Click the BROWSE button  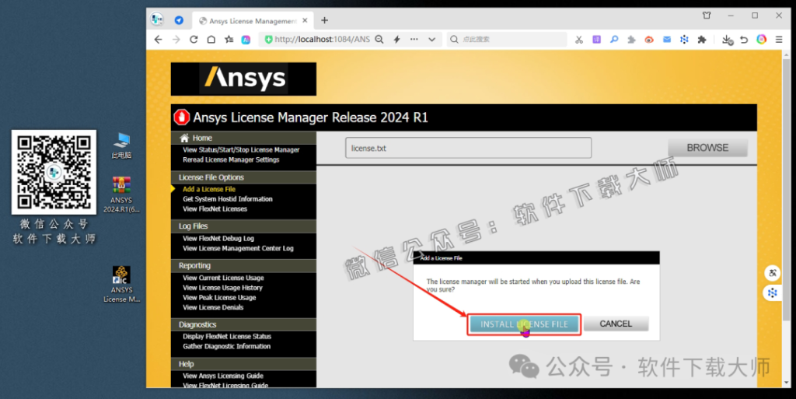[x=707, y=148]
